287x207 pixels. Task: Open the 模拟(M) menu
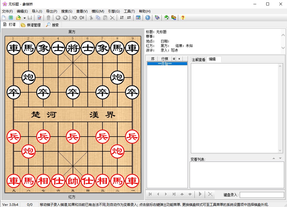point(98,11)
